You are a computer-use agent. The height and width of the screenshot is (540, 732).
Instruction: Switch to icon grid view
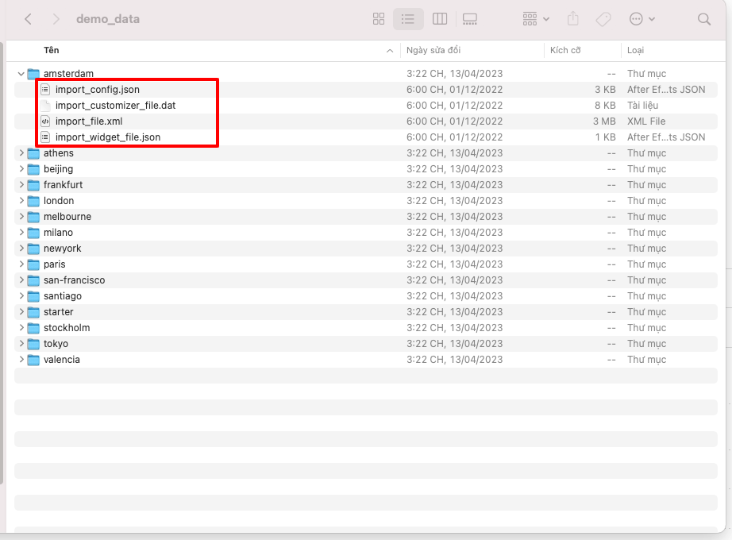coord(379,19)
